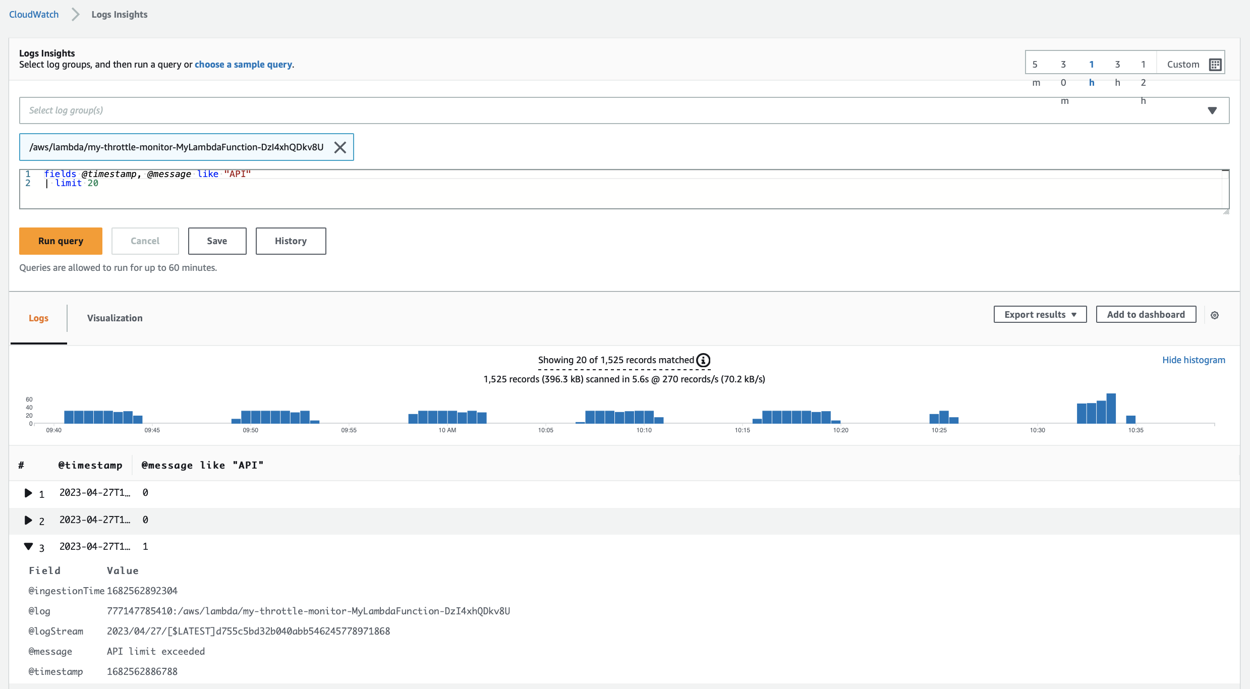The image size is (1250, 689).
Task: Click the records matched info icon
Action: pyautogui.click(x=703, y=360)
